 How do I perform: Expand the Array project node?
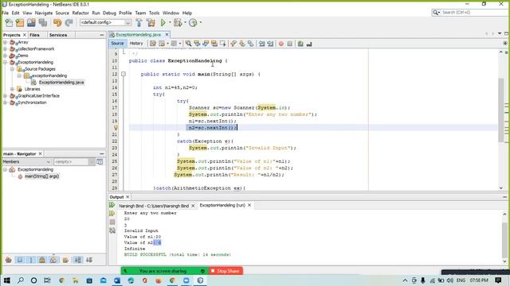(x=6, y=42)
